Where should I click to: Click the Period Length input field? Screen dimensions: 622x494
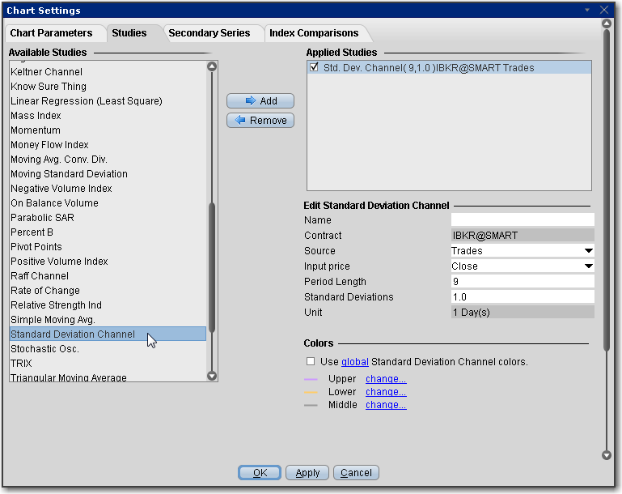pos(522,282)
